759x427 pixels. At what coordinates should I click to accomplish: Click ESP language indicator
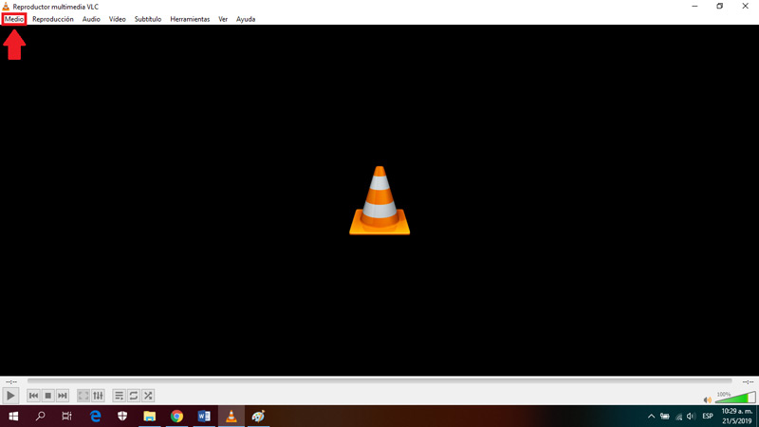click(x=708, y=417)
